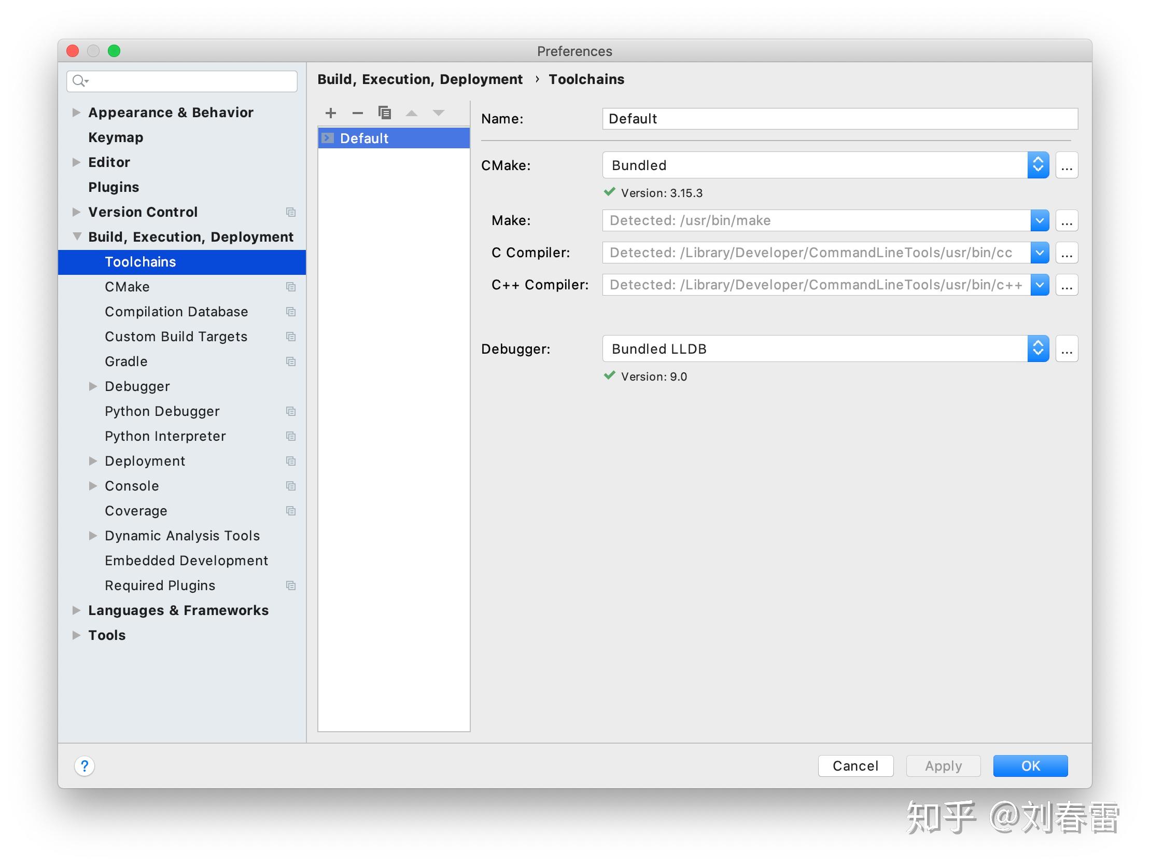
Task: Expand the Editor section
Action: [x=76, y=162]
